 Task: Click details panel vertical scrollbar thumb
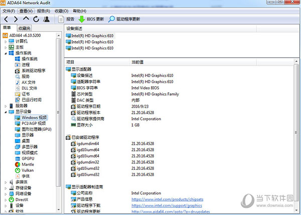pos(296,132)
